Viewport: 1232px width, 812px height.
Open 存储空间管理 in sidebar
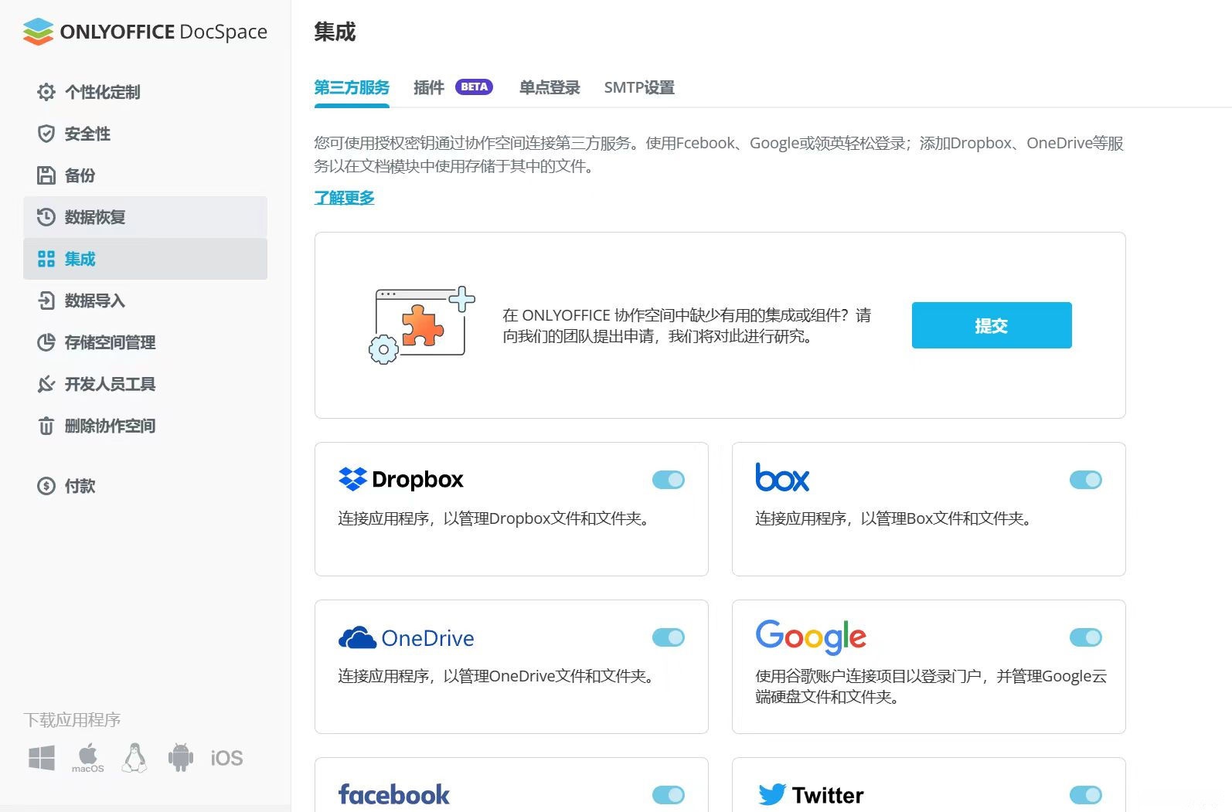pos(145,342)
